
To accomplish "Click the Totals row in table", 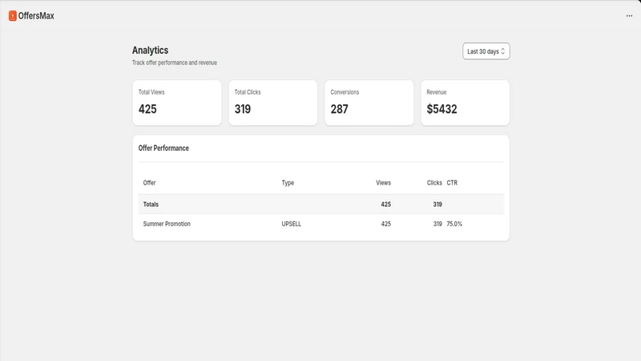I will point(321,205).
